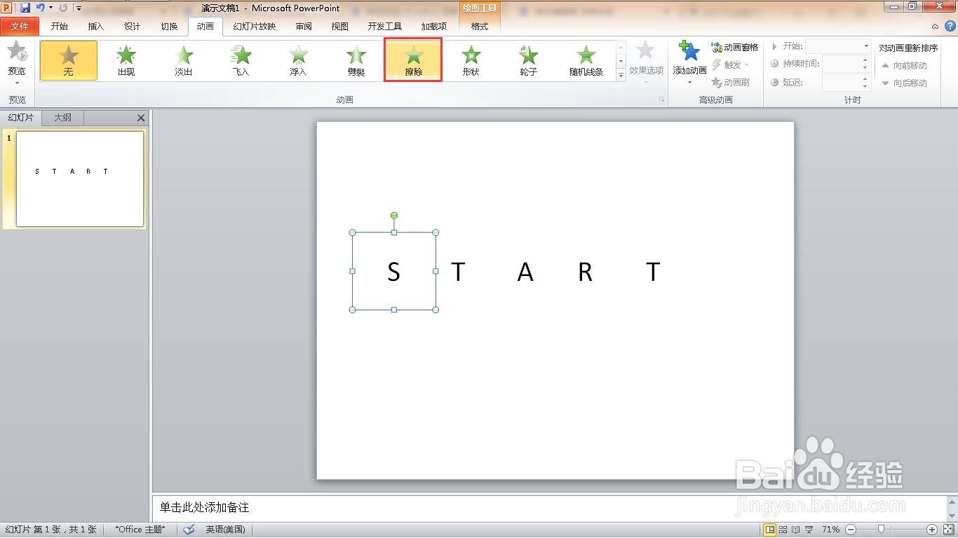The image size is (958, 538).
Task: Open the 格式 (Format) drawing tools tab
Action: point(480,27)
